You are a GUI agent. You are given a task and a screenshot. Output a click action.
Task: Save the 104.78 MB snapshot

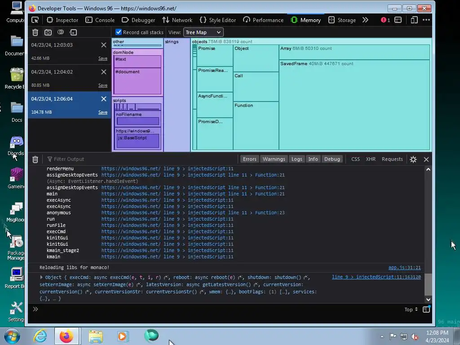[103, 112]
